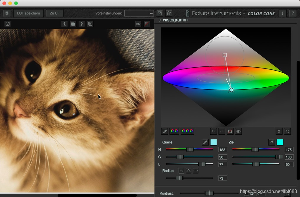This screenshot has width=300, height=197.
Task: Open an image with the folder icon
Action: [x=73, y=24]
